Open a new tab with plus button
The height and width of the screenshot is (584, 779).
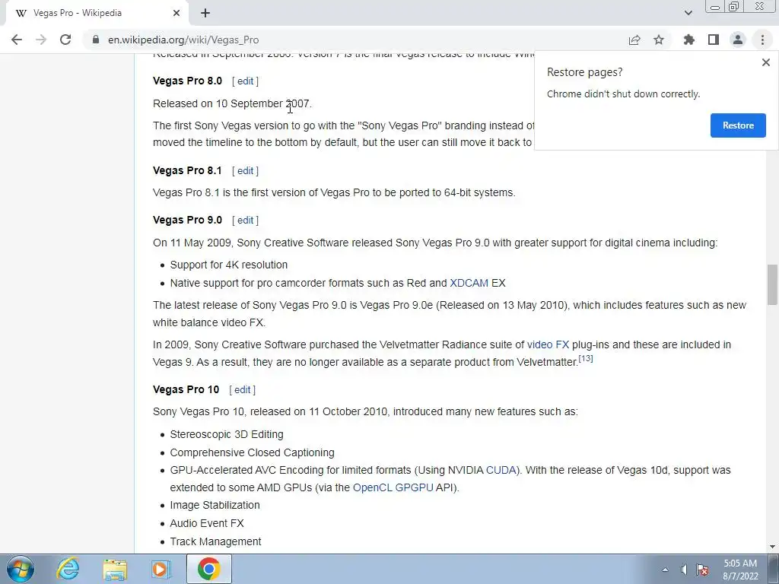point(205,13)
